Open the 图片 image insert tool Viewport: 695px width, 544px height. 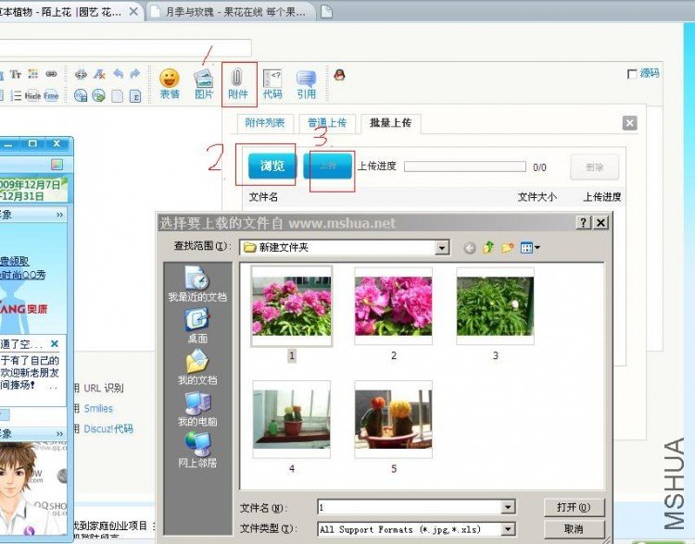pos(204,81)
